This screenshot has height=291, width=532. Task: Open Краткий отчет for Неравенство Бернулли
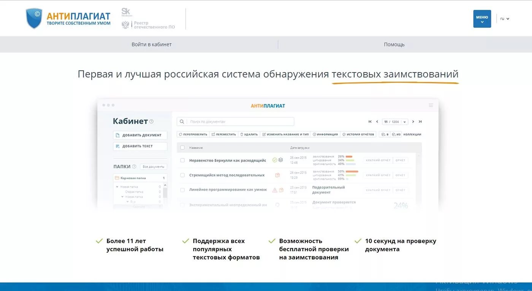coord(378,160)
